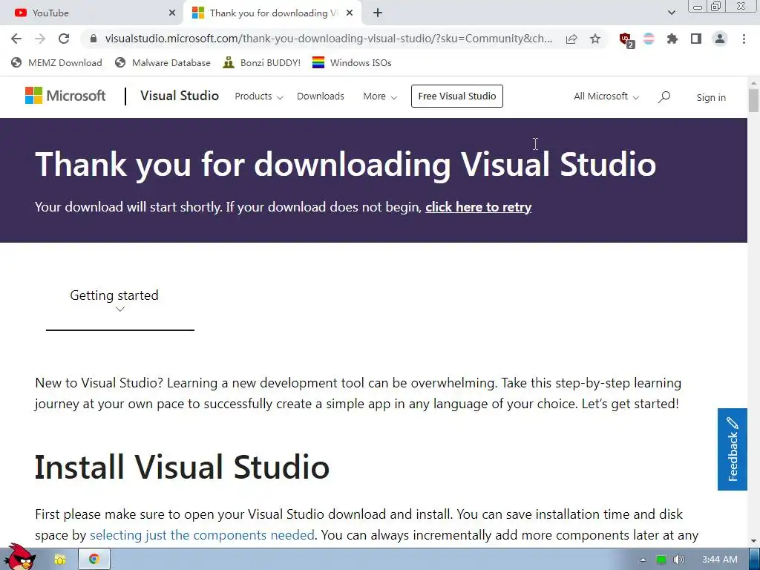Expand the Products menu
760x570 pixels.
(x=259, y=96)
